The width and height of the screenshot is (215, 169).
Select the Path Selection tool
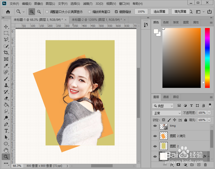coord(6,137)
